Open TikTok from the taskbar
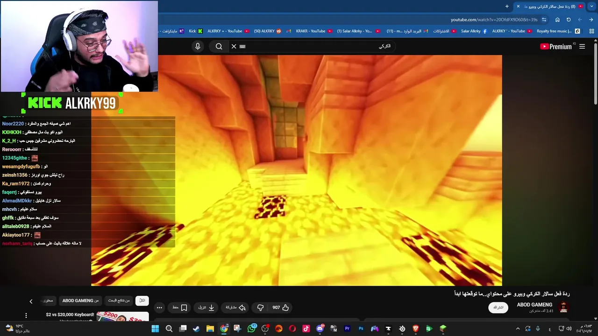598x336 pixels. 306,329
